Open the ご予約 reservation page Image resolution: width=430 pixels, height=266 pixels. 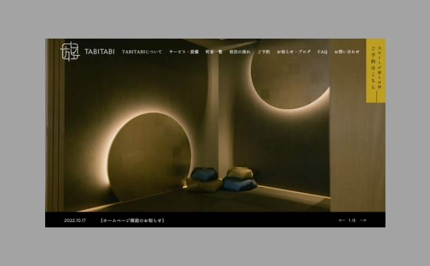click(x=264, y=52)
